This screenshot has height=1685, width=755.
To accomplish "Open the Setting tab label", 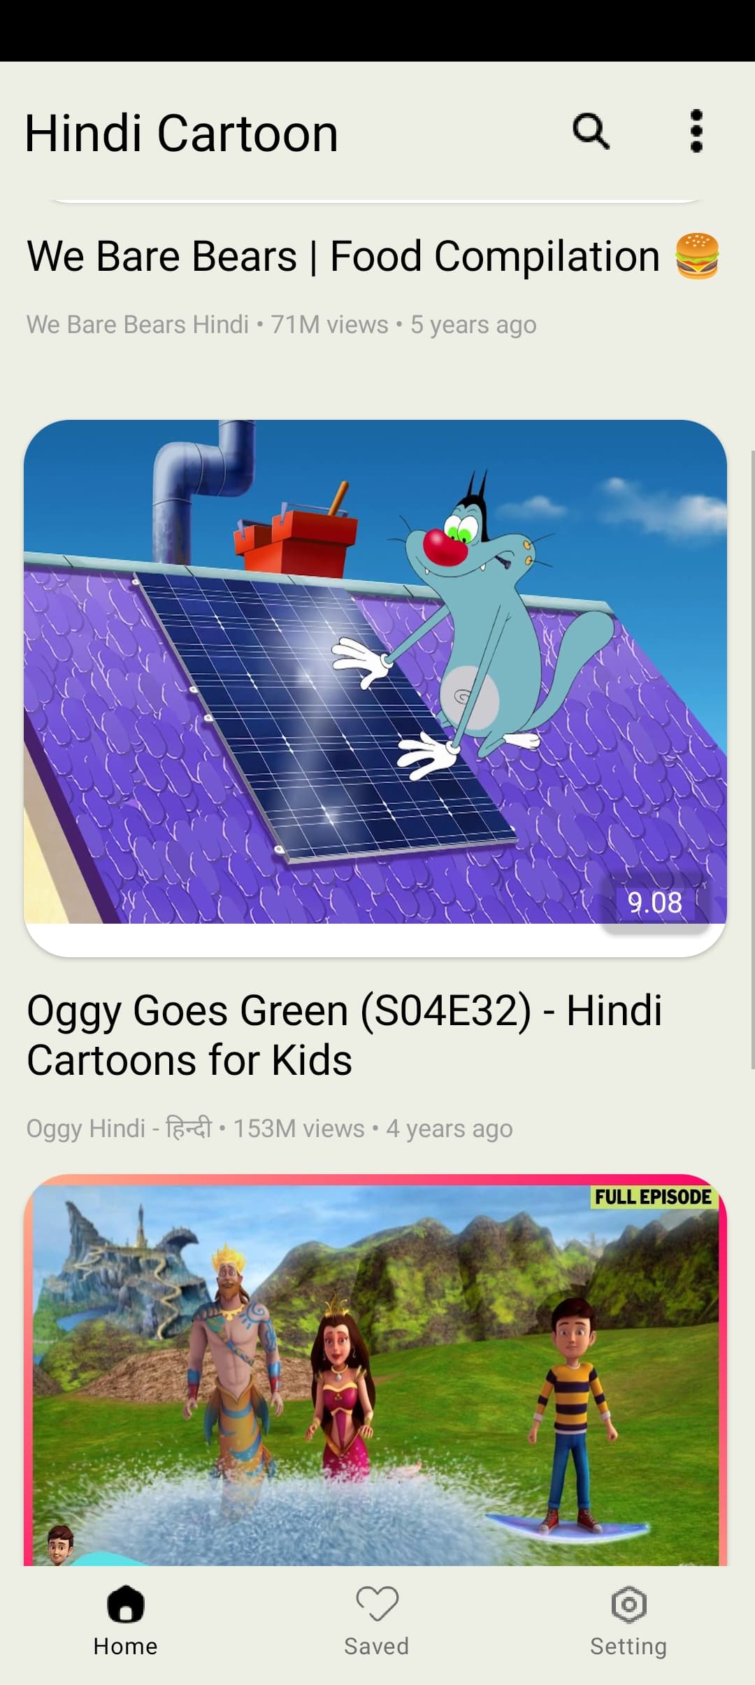I will (x=628, y=1647).
